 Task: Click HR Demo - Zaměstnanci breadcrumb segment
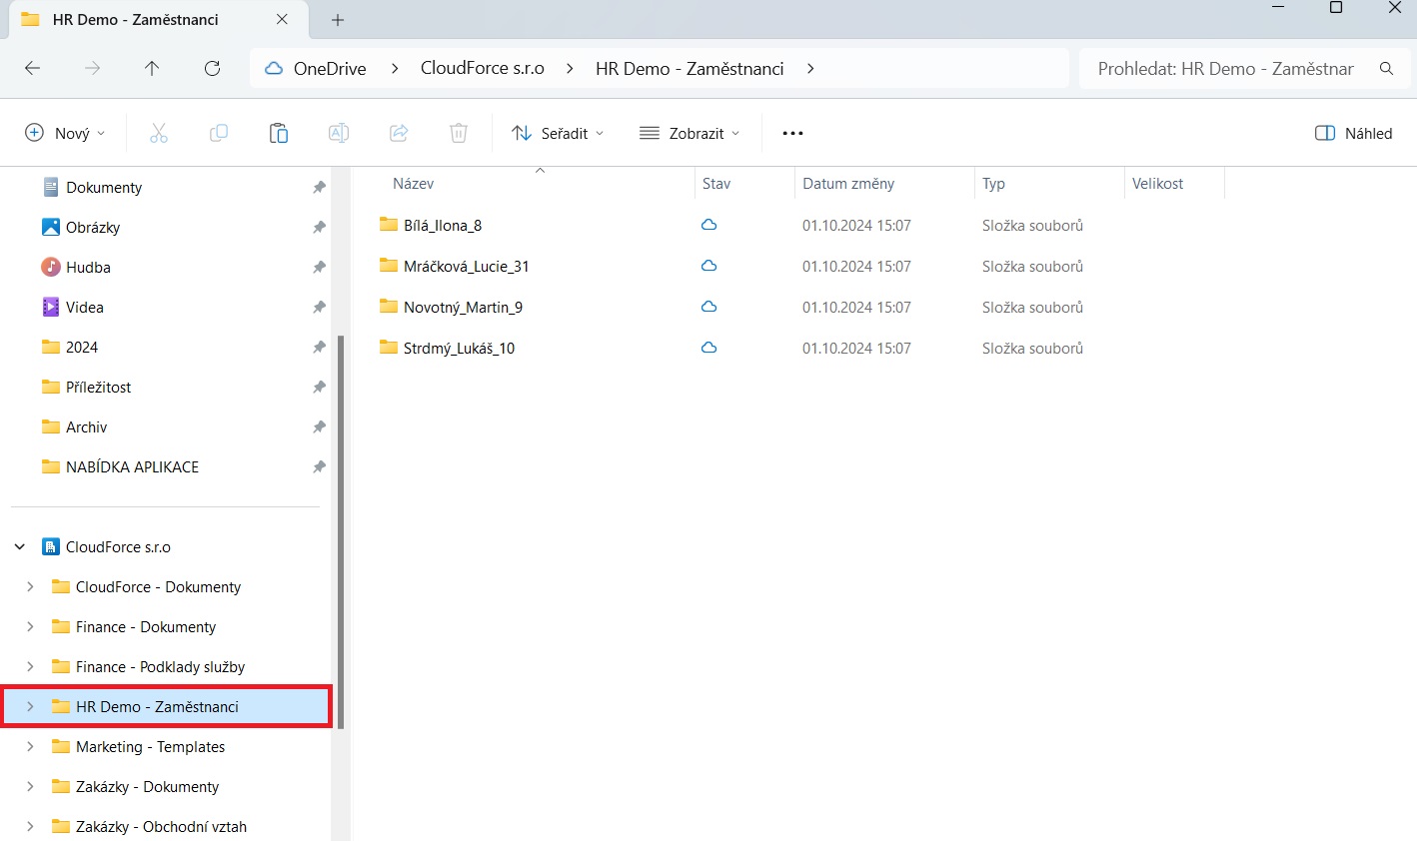tap(690, 68)
